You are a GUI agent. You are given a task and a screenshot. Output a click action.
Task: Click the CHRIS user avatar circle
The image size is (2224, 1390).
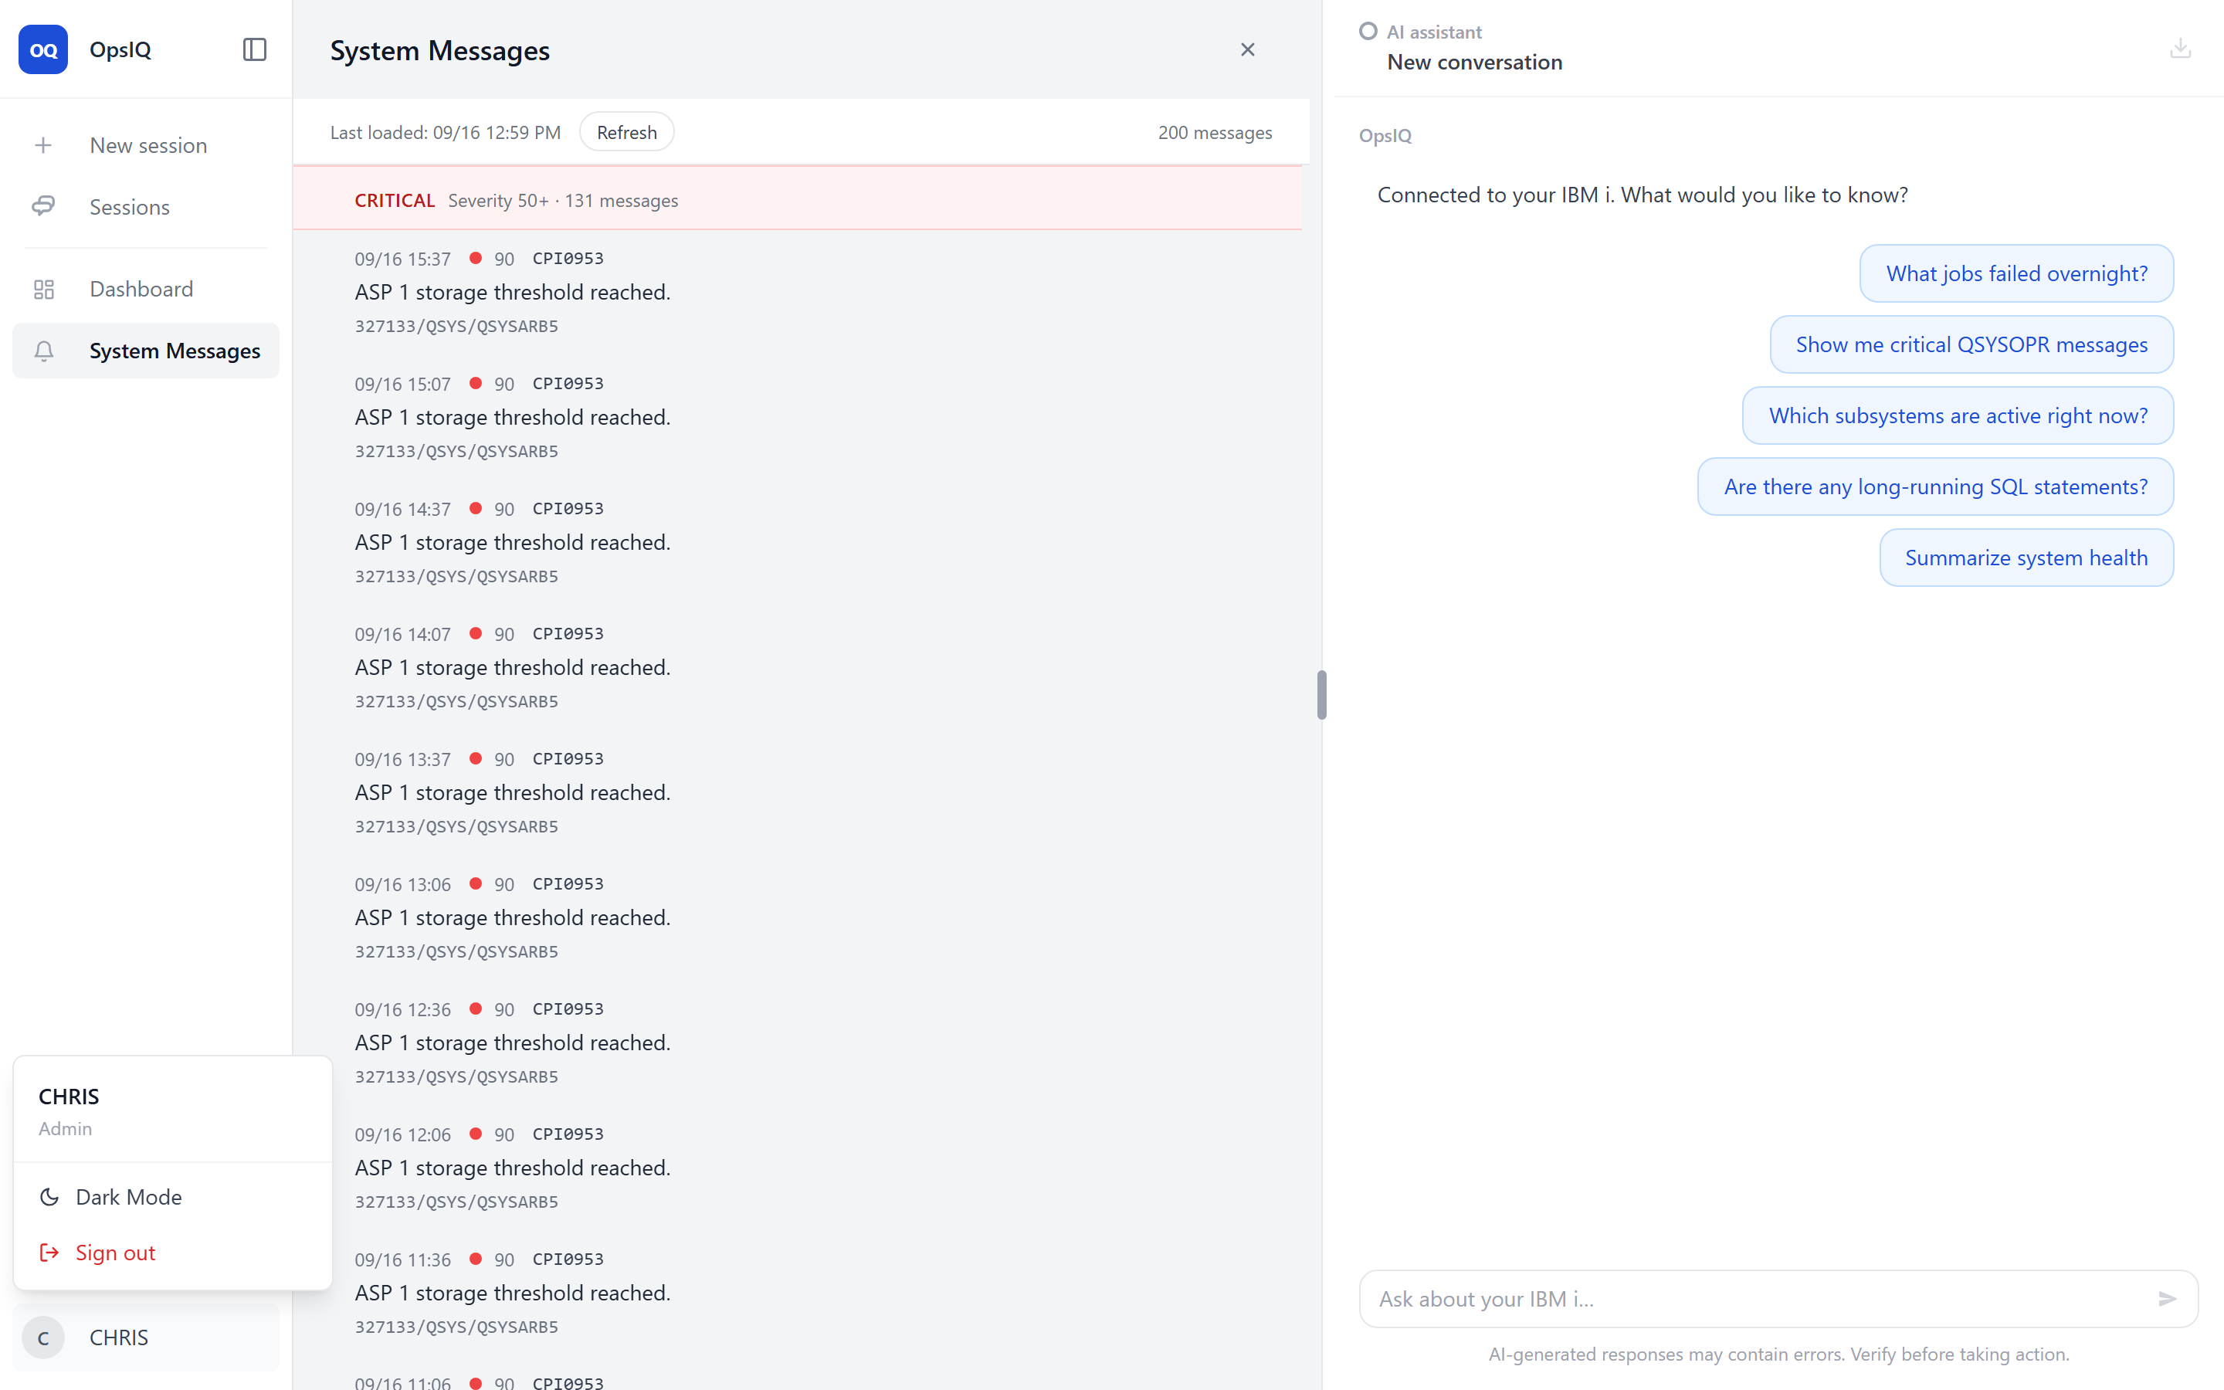point(43,1337)
